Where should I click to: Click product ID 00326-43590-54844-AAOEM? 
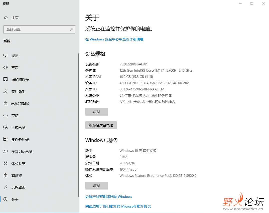pos(142,89)
